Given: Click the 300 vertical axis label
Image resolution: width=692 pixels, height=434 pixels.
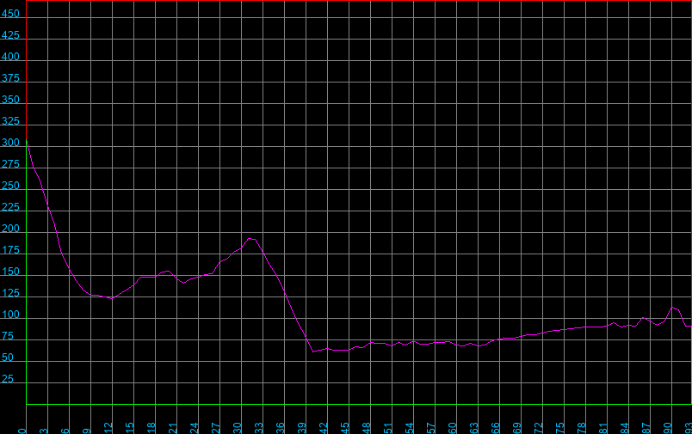Looking at the screenshot, I should [10, 143].
